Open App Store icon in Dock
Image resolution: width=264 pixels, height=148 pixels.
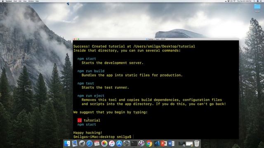pyautogui.click(x=119, y=143)
